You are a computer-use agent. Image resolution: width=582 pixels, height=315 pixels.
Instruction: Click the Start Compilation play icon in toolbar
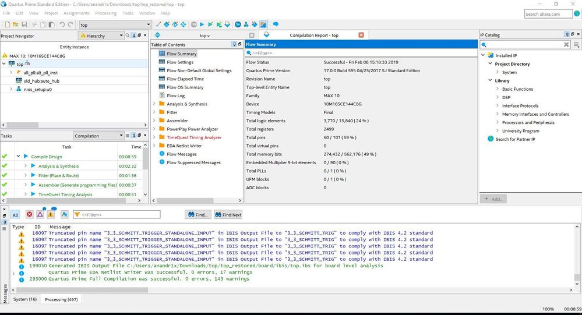coord(202,24)
